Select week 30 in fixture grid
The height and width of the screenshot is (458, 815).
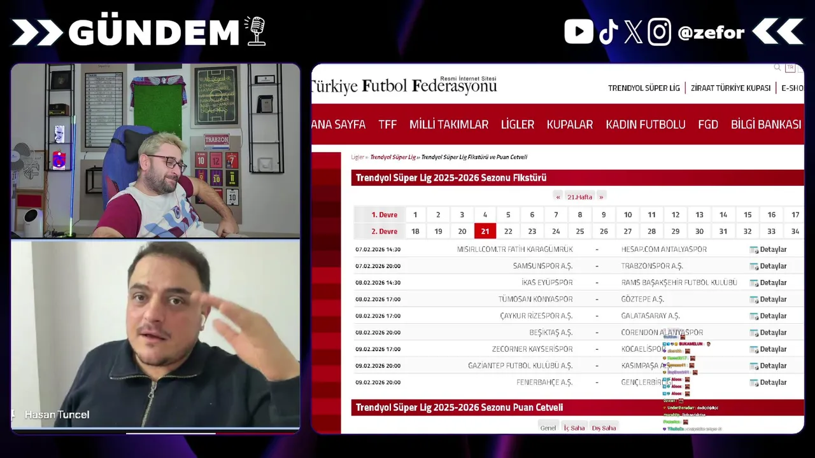point(699,232)
